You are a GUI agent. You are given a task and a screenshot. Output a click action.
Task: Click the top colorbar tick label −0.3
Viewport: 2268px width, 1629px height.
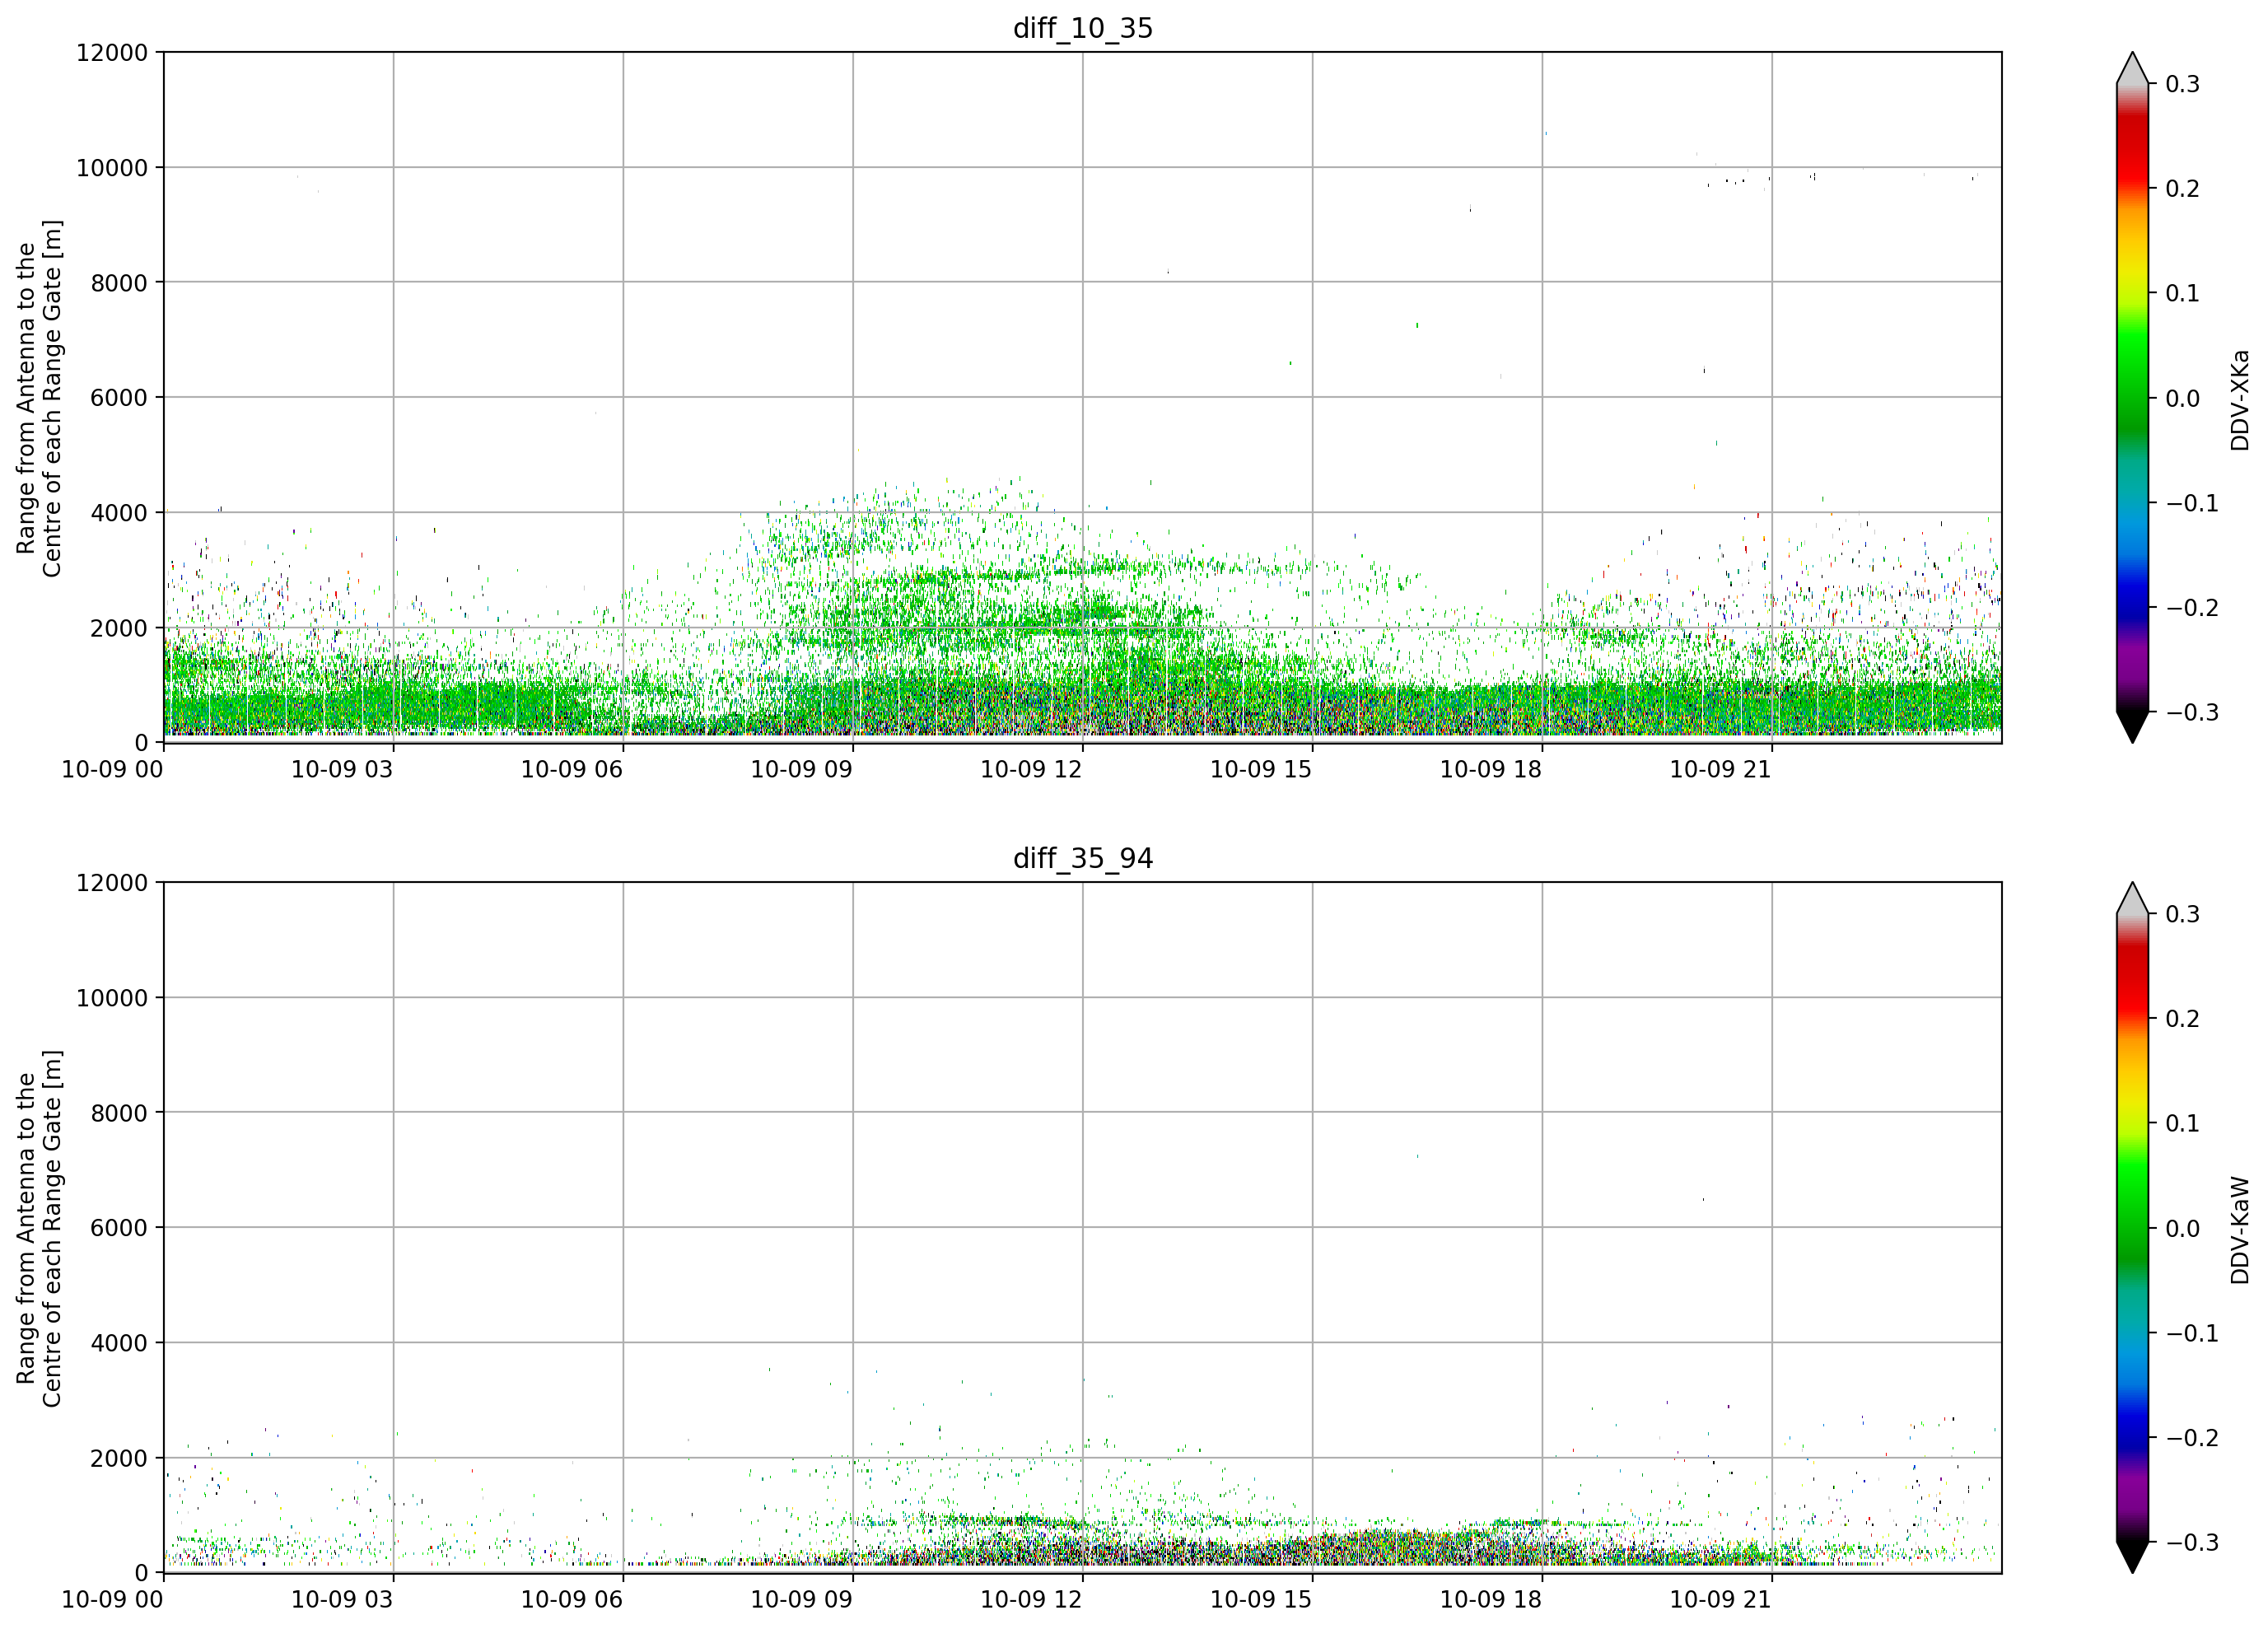(x=2192, y=713)
